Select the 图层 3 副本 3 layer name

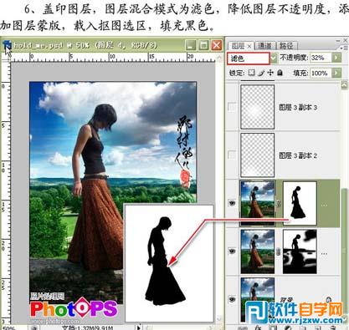(x=298, y=107)
